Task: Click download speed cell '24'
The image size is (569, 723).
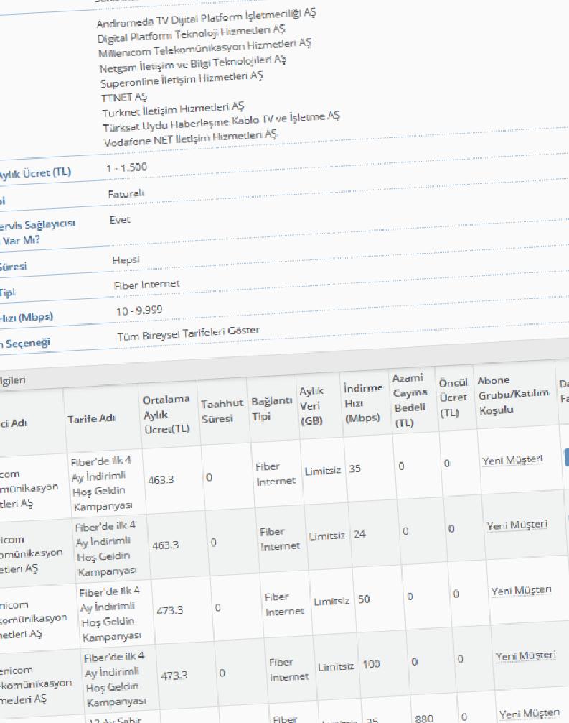Action: tap(359, 534)
